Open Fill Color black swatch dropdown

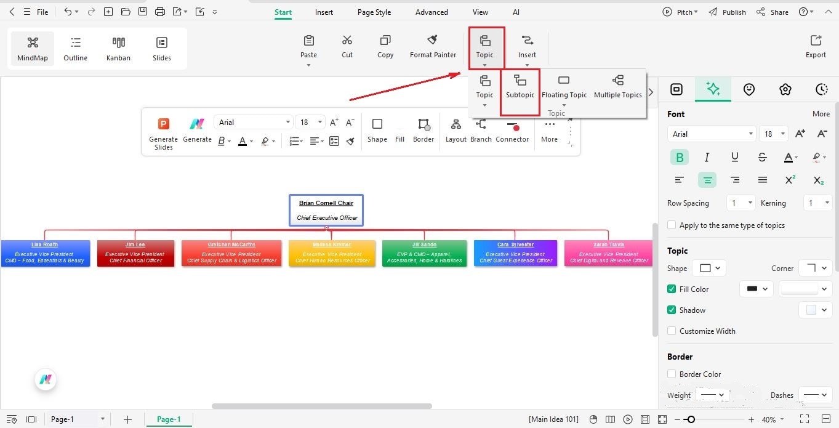tap(756, 289)
